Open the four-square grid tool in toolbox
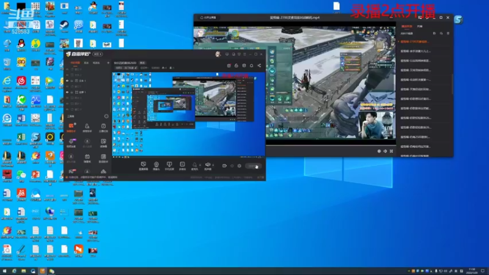 click(103, 142)
